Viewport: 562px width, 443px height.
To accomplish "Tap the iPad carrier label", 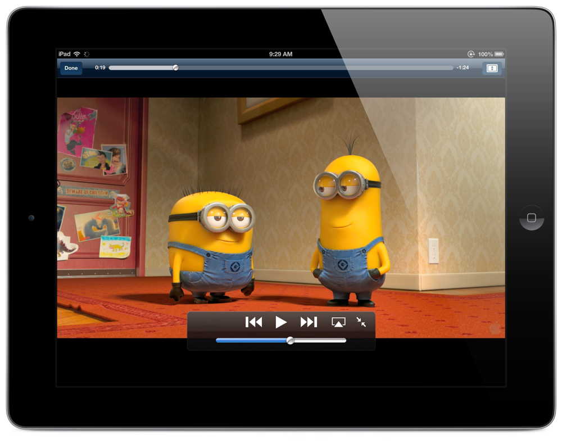I will click(x=65, y=54).
